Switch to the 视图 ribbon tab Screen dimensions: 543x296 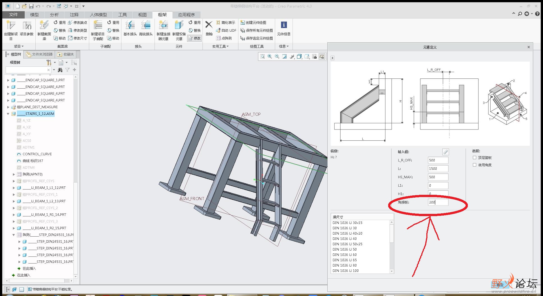(x=142, y=15)
